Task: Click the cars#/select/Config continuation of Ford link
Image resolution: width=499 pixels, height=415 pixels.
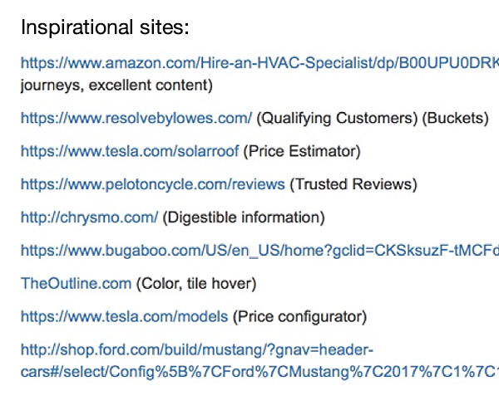Action: pos(259,372)
